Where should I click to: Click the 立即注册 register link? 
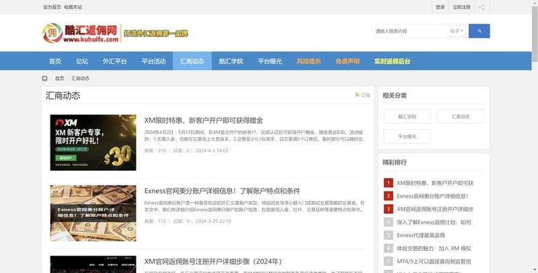(x=461, y=7)
